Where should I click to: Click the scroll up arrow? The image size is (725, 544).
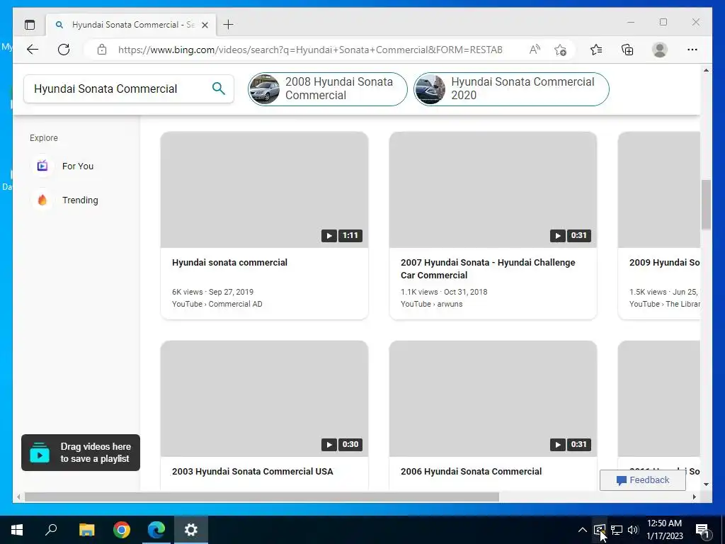(706, 70)
